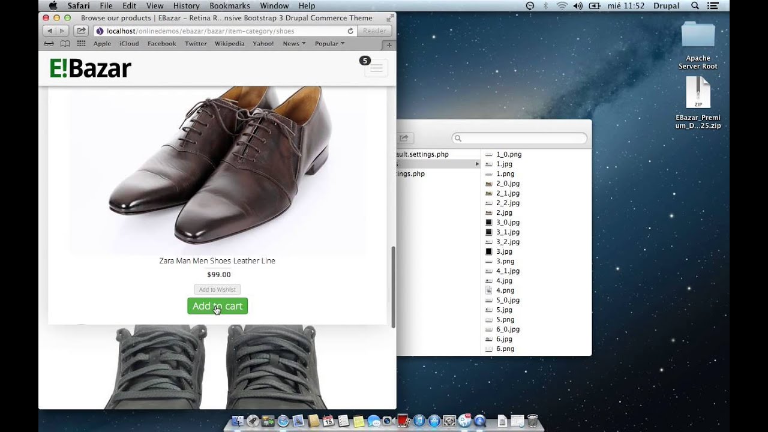Screen dimensions: 768x432
Task: Click the Add to Wishlist button
Action: (x=217, y=289)
